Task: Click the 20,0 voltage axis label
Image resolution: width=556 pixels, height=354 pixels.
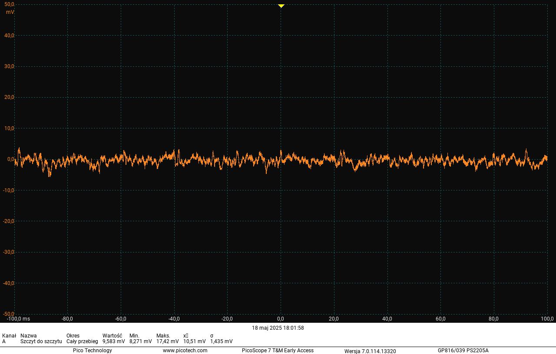Action: [10, 97]
